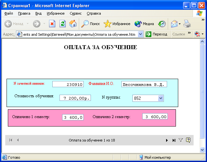Click the Оплачено 2 семестр field
The image size is (207, 162).
pos(155,116)
